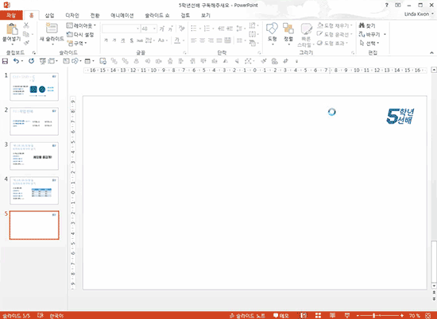437x319 pixels.
Task: Open the font size dropdown showing 48
Action: 154,29
